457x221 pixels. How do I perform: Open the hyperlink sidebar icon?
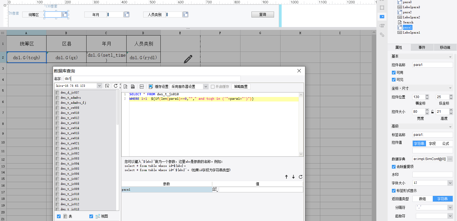tap(382, 35)
